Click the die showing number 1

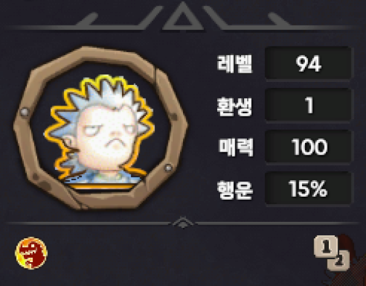[x=326, y=246]
